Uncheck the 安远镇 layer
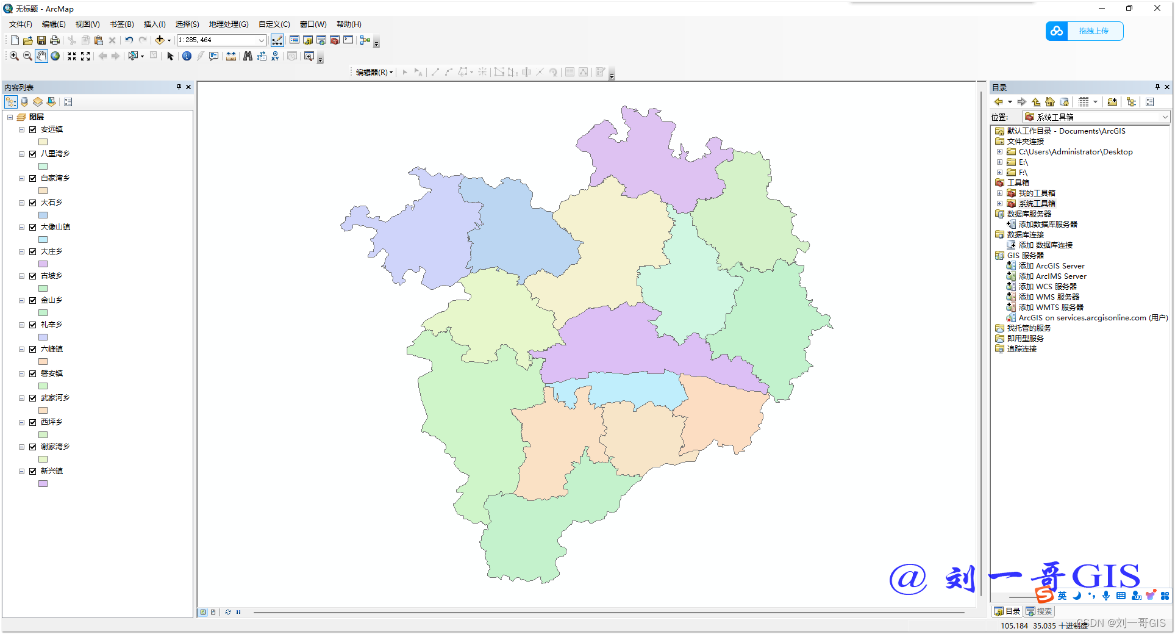 pos(33,129)
